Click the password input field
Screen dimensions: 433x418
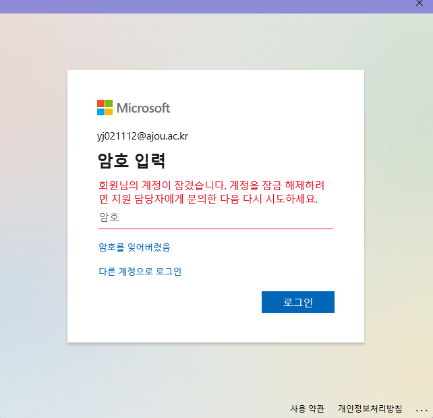point(216,218)
